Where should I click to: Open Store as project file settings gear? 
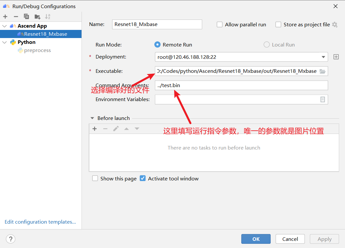pos(335,25)
